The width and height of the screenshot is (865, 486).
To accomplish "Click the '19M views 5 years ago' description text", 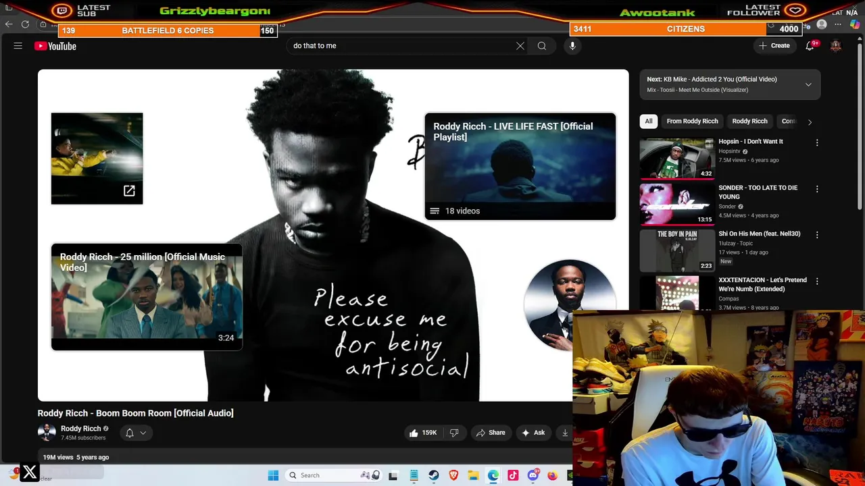I will tap(76, 458).
